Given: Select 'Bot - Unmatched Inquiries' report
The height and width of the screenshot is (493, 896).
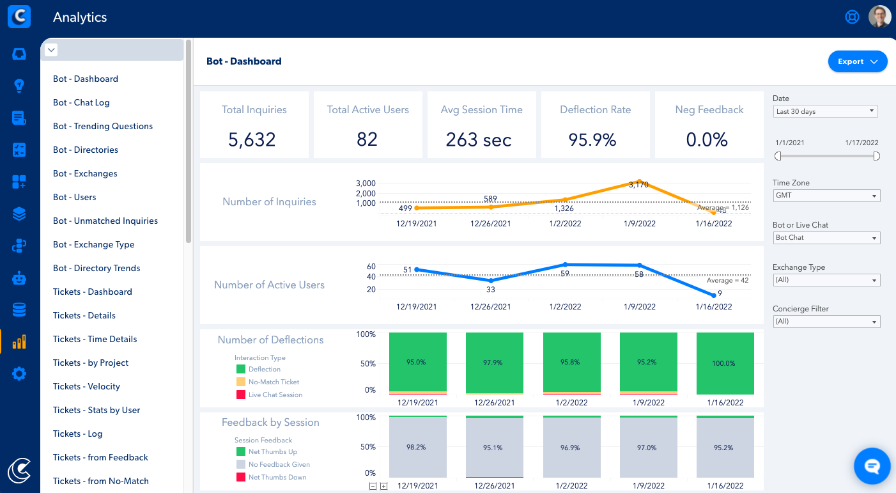Looking at the screenshot, I should [x=105, y=221].
